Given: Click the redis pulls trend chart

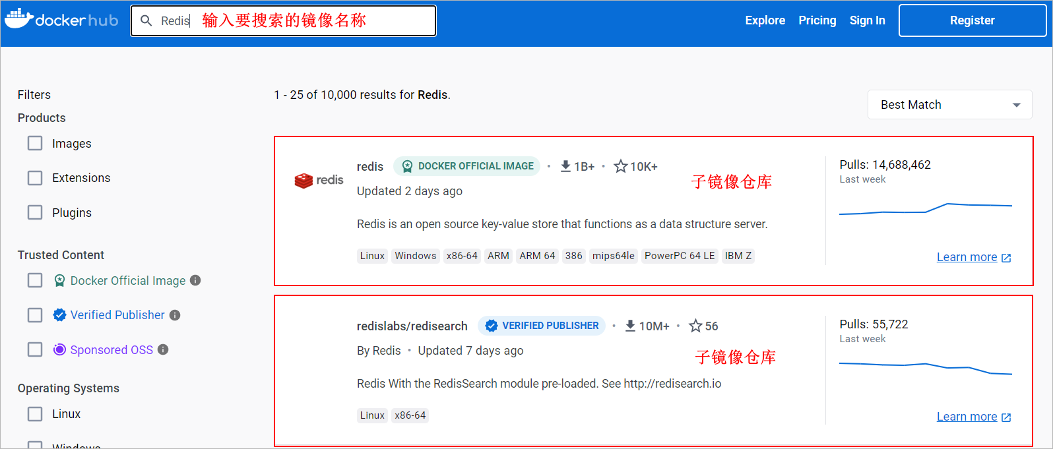Looking at the screenshot, I should click(x=925, y=210).
